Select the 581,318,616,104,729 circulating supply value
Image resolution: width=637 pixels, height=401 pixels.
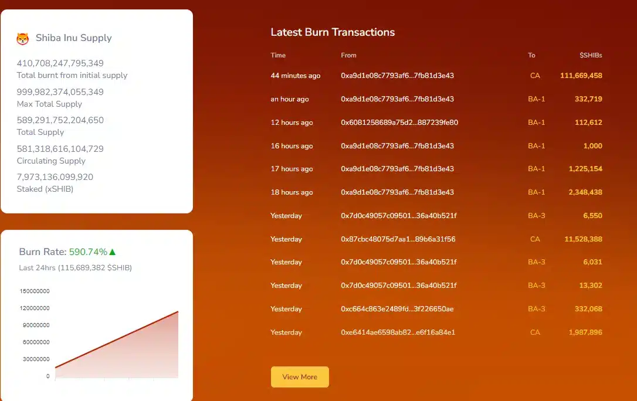[60, 149]
